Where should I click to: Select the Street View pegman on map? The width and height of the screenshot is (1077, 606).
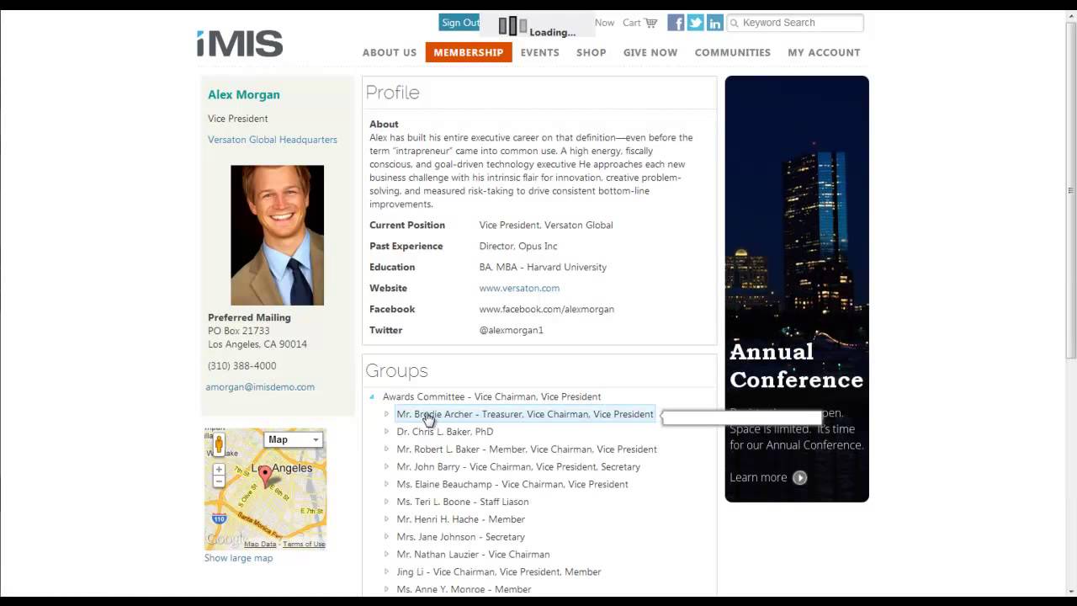(x=219, y=444)
